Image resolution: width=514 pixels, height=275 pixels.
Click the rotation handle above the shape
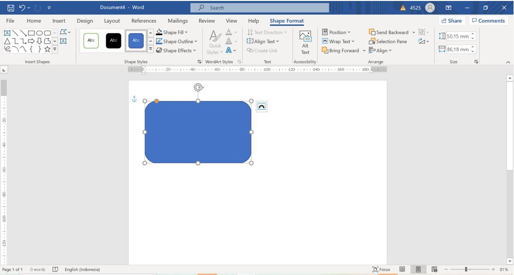(198, 87)
